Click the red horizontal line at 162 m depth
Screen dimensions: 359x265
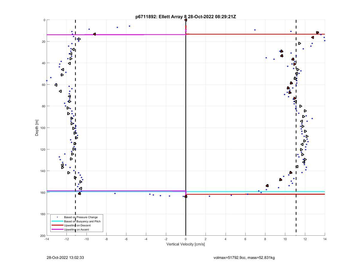[x=255, y=194]
